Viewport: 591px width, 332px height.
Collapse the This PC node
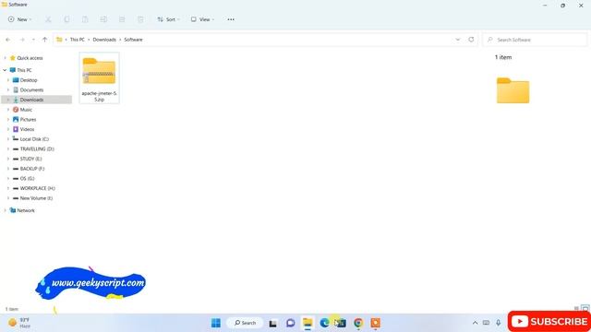tap(5, 70)
